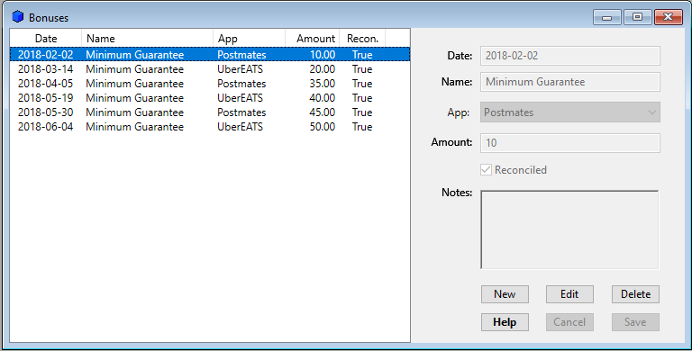Click True in the 2018-04-05 row
The image size is (692, 351).
362,84
